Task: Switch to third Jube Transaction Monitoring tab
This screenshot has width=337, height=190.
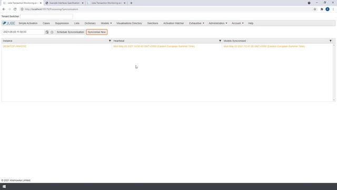Action: pos(106,3)
